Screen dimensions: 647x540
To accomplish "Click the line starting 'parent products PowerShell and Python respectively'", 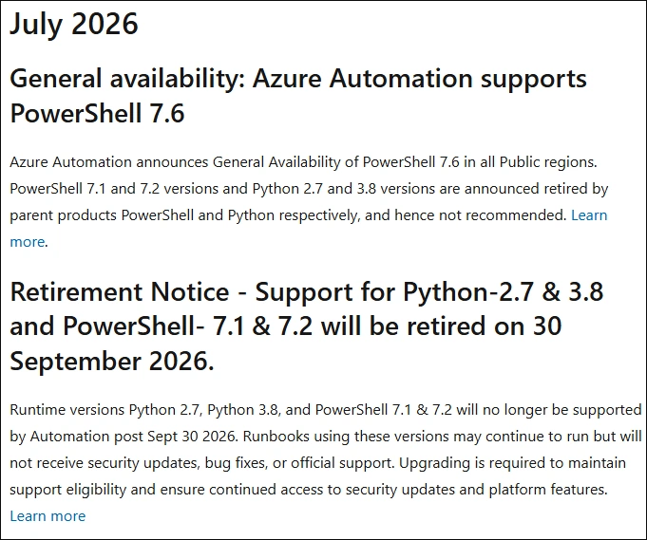I will (x=288, y=215).
